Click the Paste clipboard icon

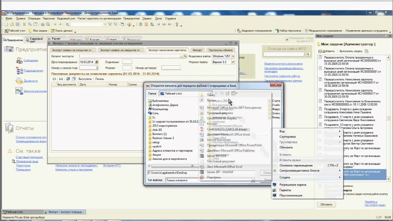pos(36,24)
